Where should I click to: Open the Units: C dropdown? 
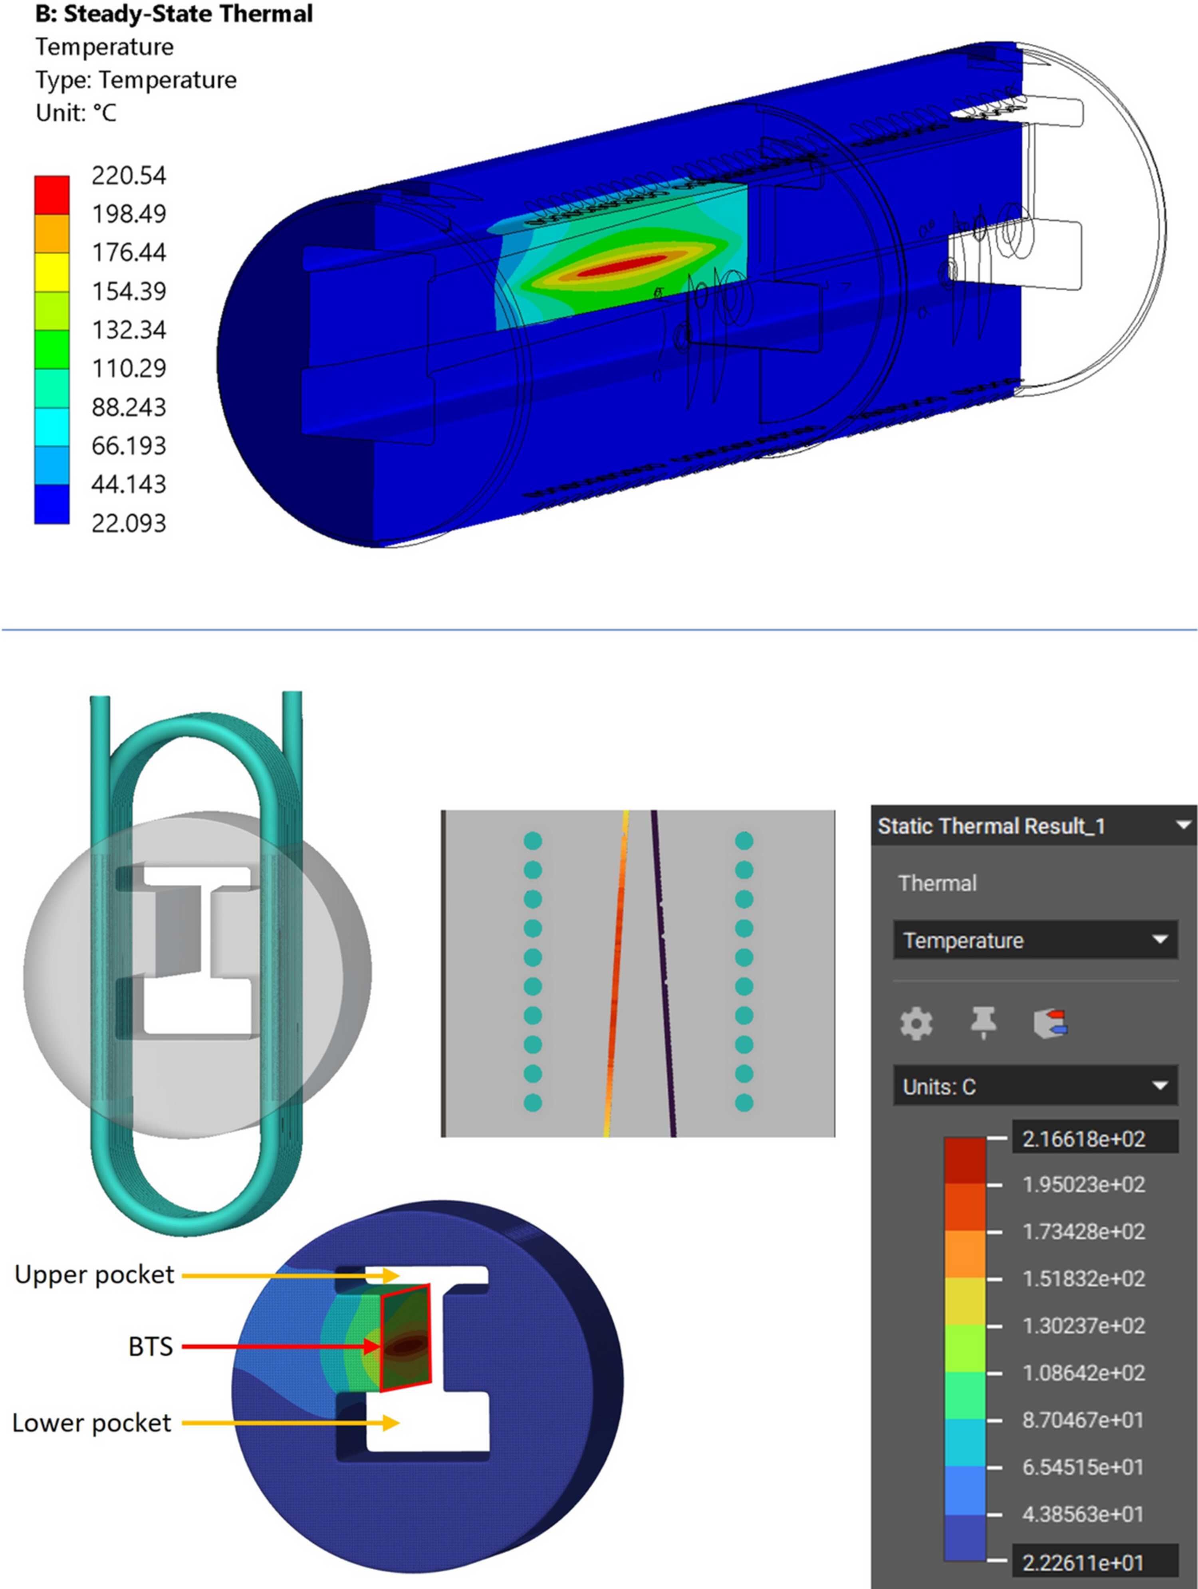[1035, 1086]
